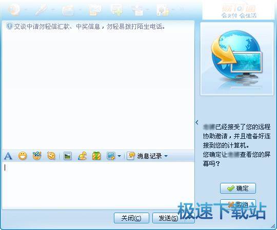The height and width of the screenshot is (230, 277).
Task: Click the 关闭(C) button
Action: tap(131, 218)
